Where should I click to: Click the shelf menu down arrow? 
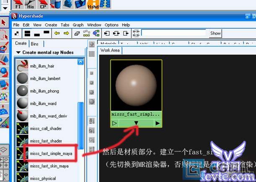5,8
